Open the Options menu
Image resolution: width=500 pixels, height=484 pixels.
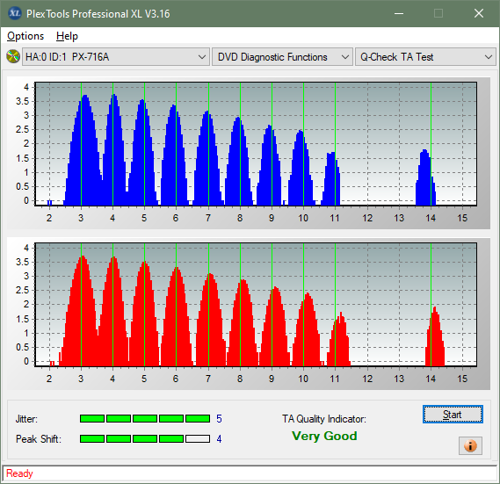click(x=25, y=36)
